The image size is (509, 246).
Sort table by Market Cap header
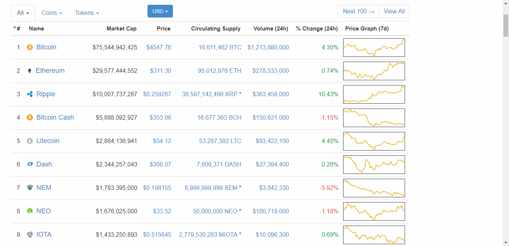[x=121, y=29]
